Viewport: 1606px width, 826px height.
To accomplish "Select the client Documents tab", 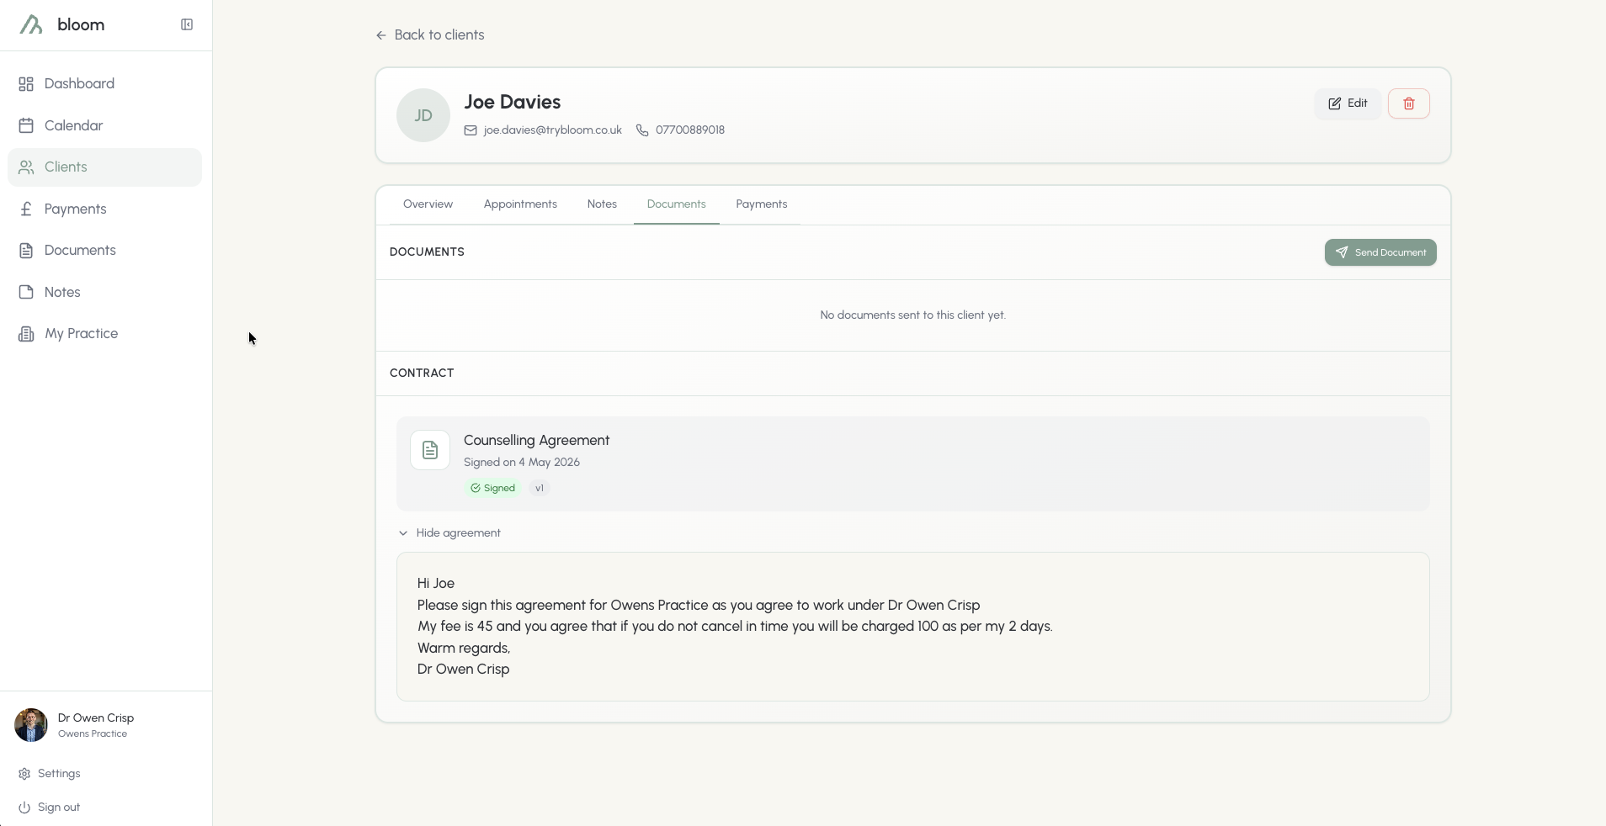I will (677, 204).
